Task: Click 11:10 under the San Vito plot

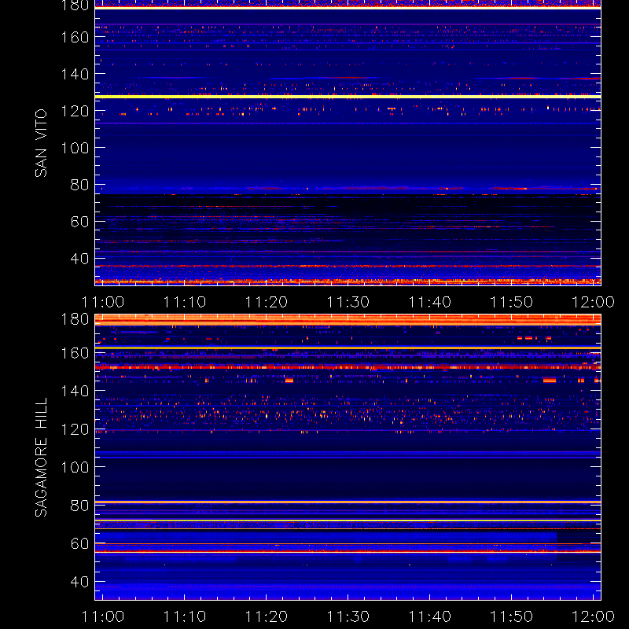Action: tap(185, 302)
